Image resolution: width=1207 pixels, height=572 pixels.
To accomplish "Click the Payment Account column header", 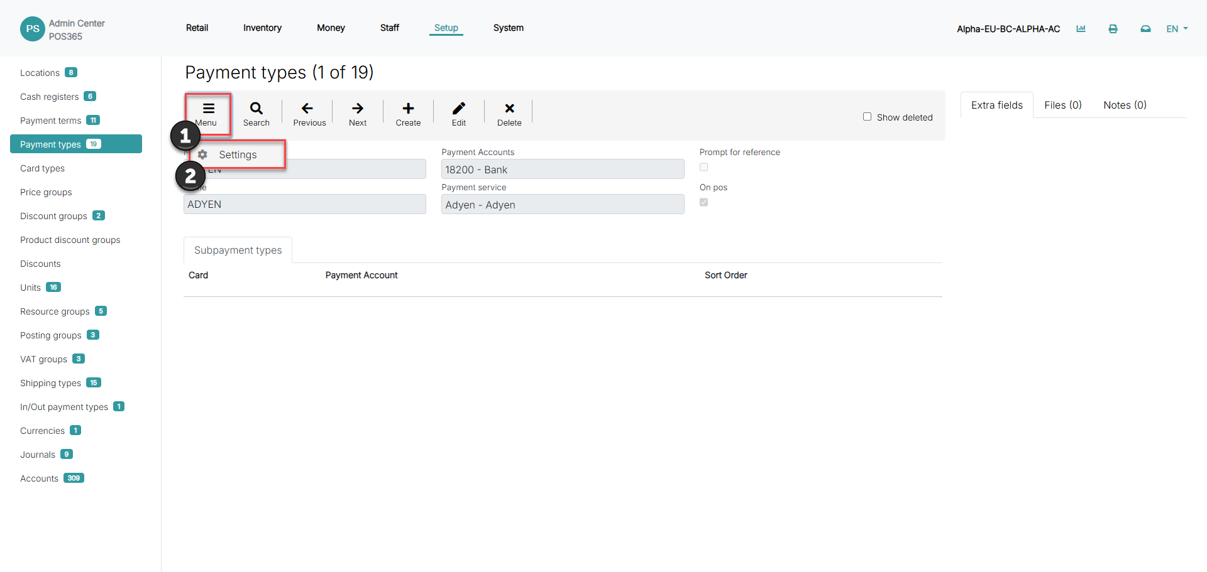I will tap(361, 275).
